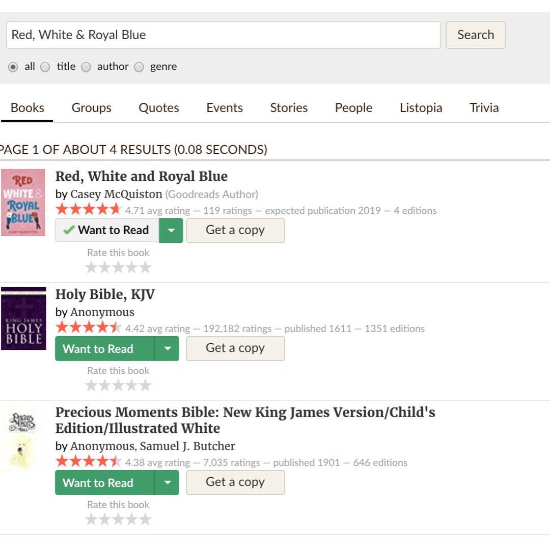Rate Precious Moments Bible three stars

point(118,519)
